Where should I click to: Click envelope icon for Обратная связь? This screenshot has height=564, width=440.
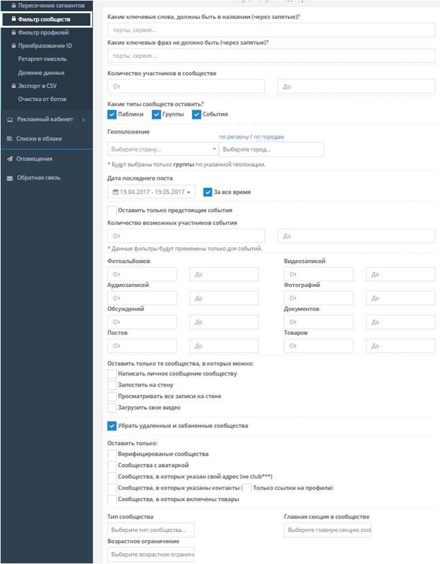pyautogui.click(x=10, y=178)
